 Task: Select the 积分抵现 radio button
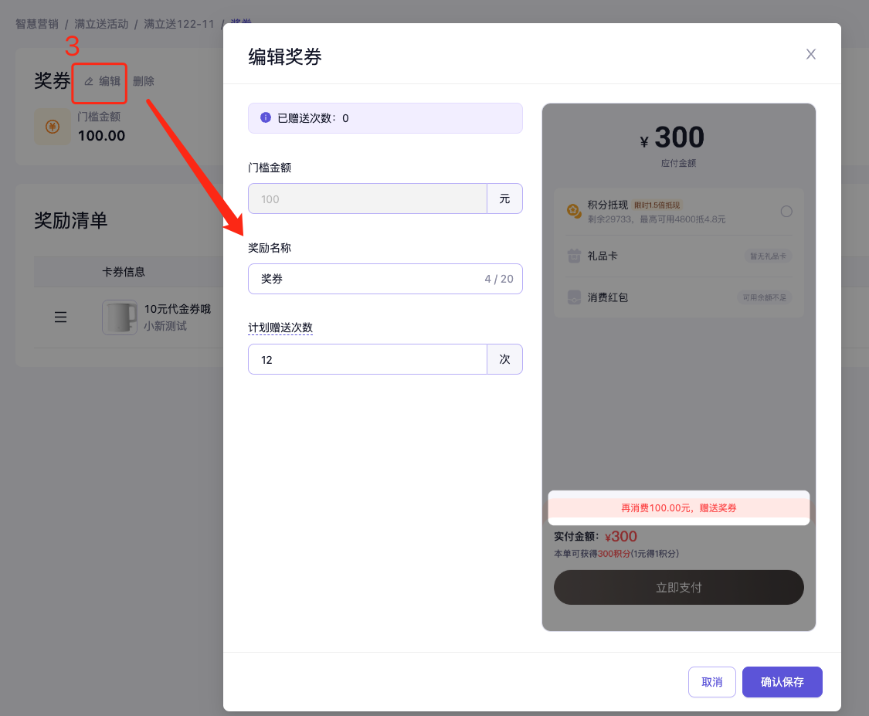pos(786,212)
